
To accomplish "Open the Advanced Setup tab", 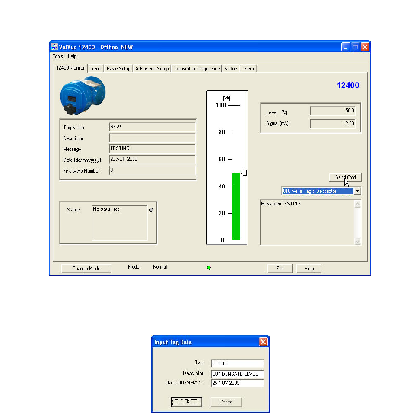I will click(152, 69).
